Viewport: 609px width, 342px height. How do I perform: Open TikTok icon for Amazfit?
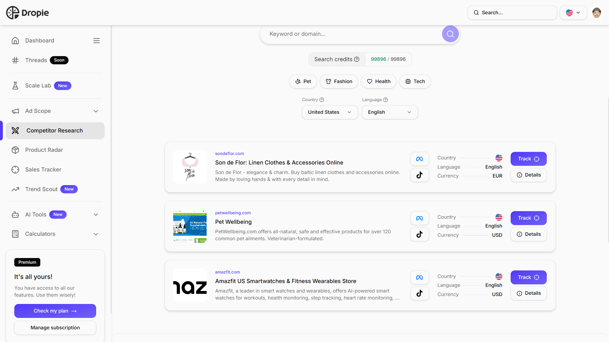coord(420,293)
